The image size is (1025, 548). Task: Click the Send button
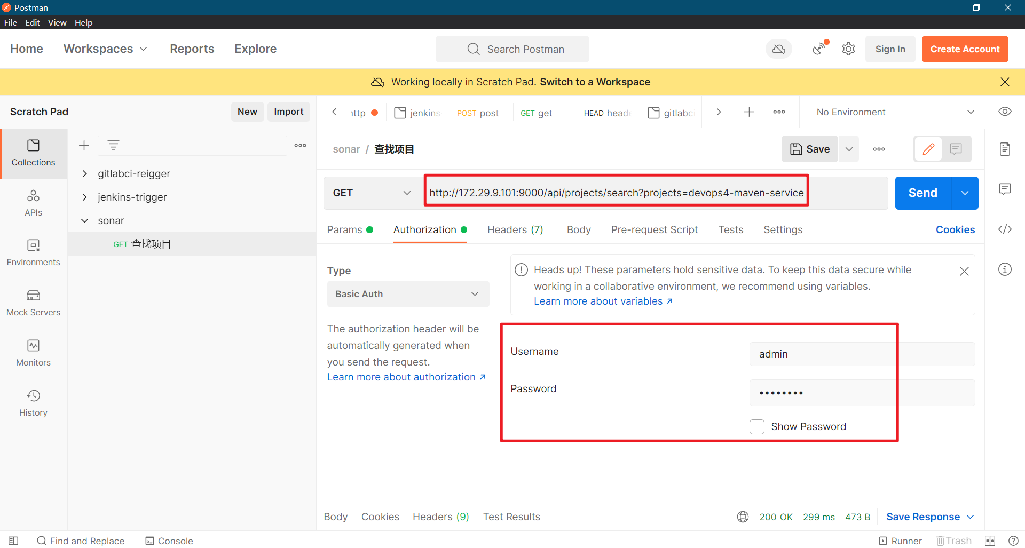tap(923, 193)
